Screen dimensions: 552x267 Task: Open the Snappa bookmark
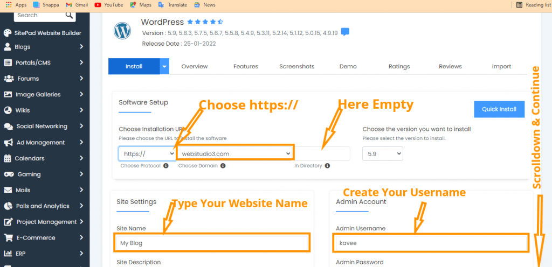point(46,5)
